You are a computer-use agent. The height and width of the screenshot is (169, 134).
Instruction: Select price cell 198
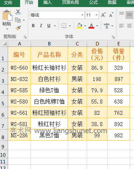click(x=97, y=79)
